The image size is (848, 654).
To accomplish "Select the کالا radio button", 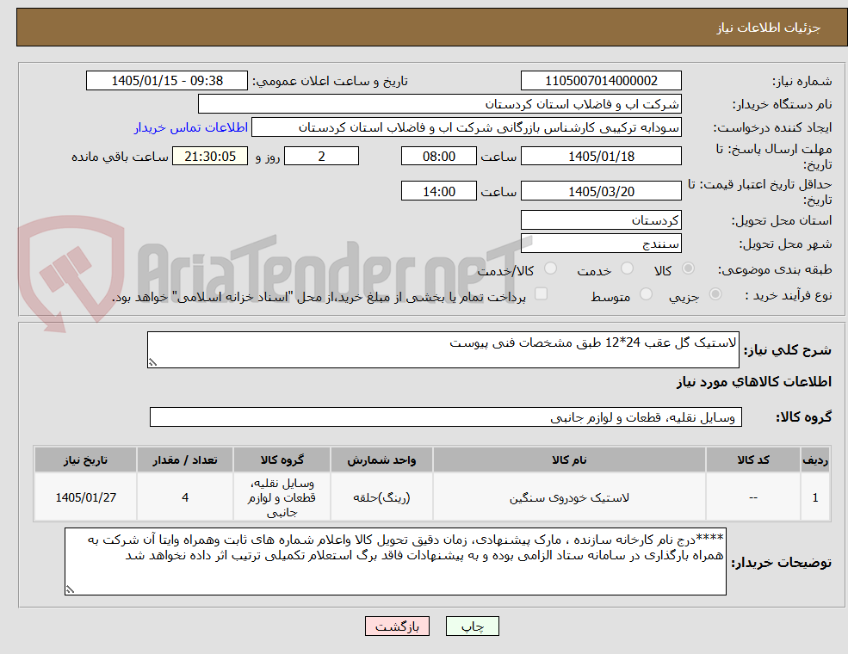I will [x=689, y=268].
